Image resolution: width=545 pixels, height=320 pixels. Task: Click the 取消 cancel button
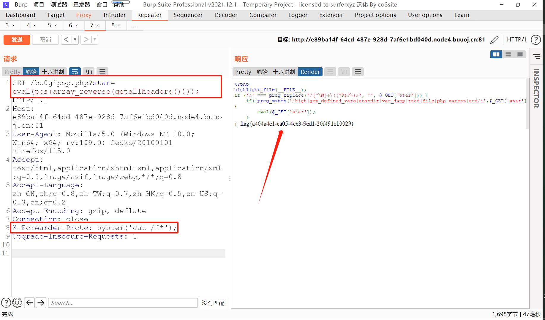tap(45, 40)
